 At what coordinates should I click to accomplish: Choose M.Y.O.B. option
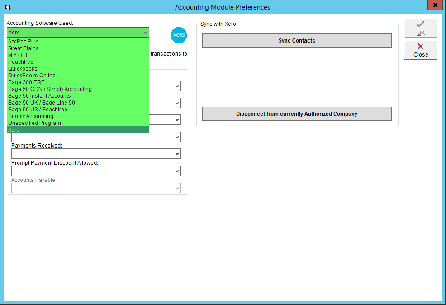click(78, 55)
